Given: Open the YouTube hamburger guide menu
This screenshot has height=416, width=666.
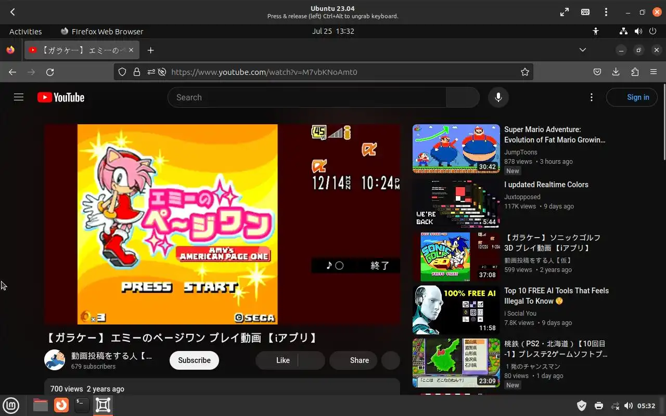Looking at the screenshot, I should [x=19, y=97].
